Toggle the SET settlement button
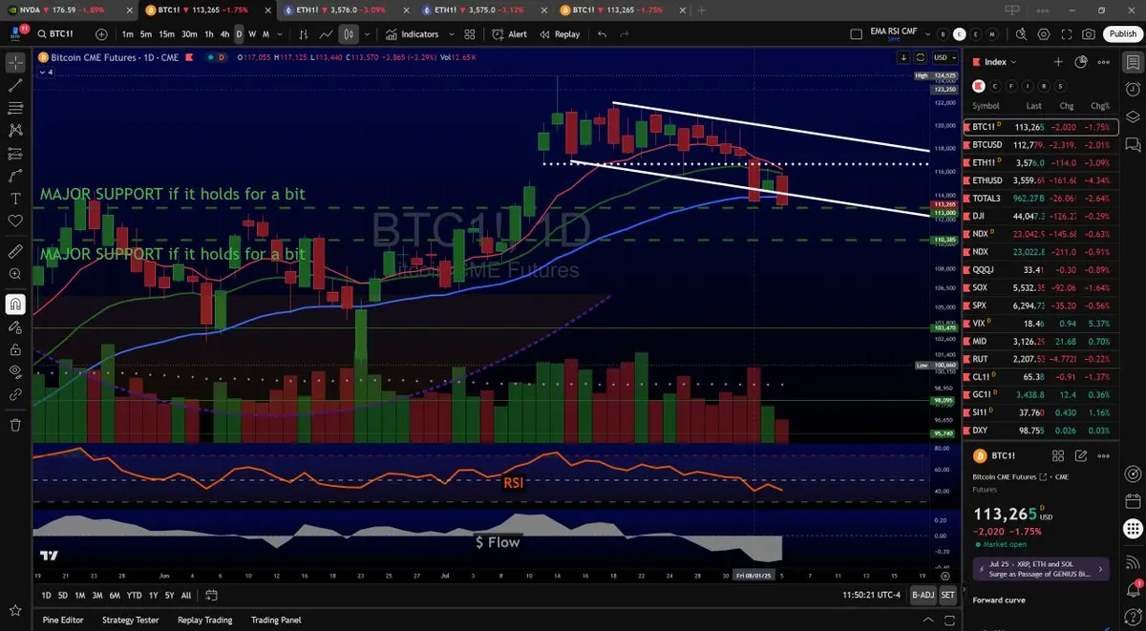 (x=947, y=595)
